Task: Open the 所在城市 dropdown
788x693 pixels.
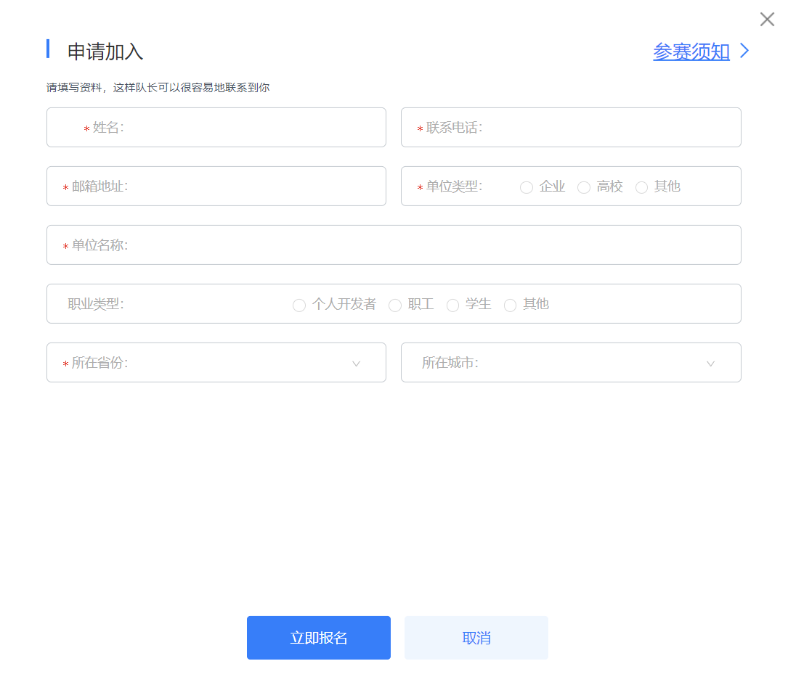Action: click(x=571, y=363)
